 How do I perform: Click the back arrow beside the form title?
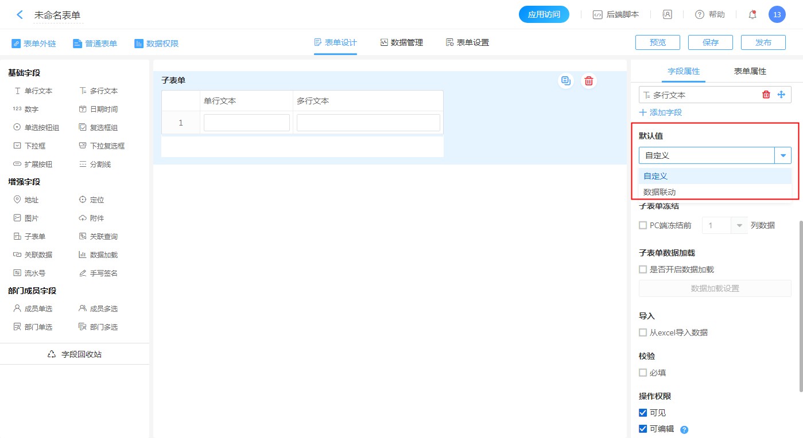[20, 15]
